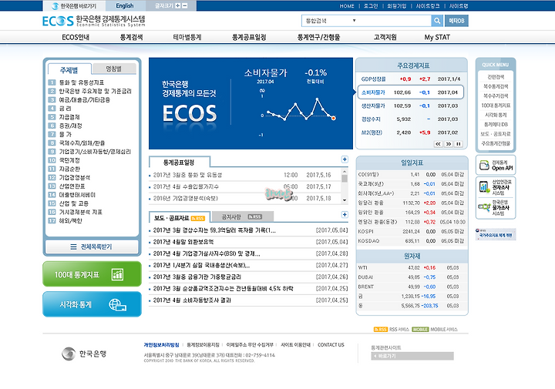Click the 한국은행 logo in the footer
Screen dimensions: 555x389
coord(84,354)
